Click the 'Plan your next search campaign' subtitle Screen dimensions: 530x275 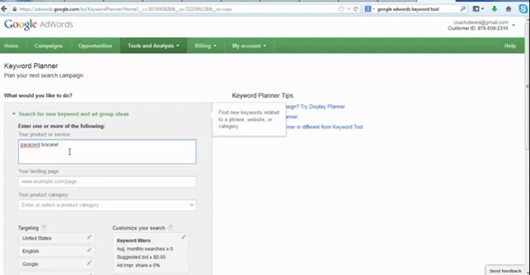coord(44,76)
